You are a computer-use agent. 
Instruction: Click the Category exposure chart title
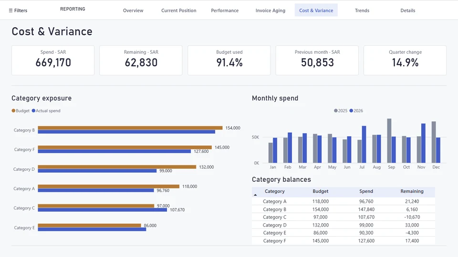42,98
